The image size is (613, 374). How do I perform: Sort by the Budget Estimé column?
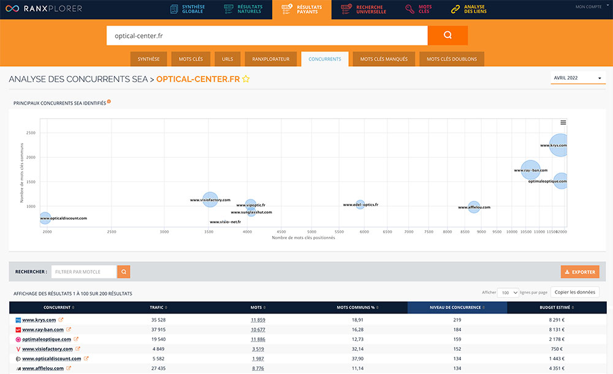click(557, 308)
